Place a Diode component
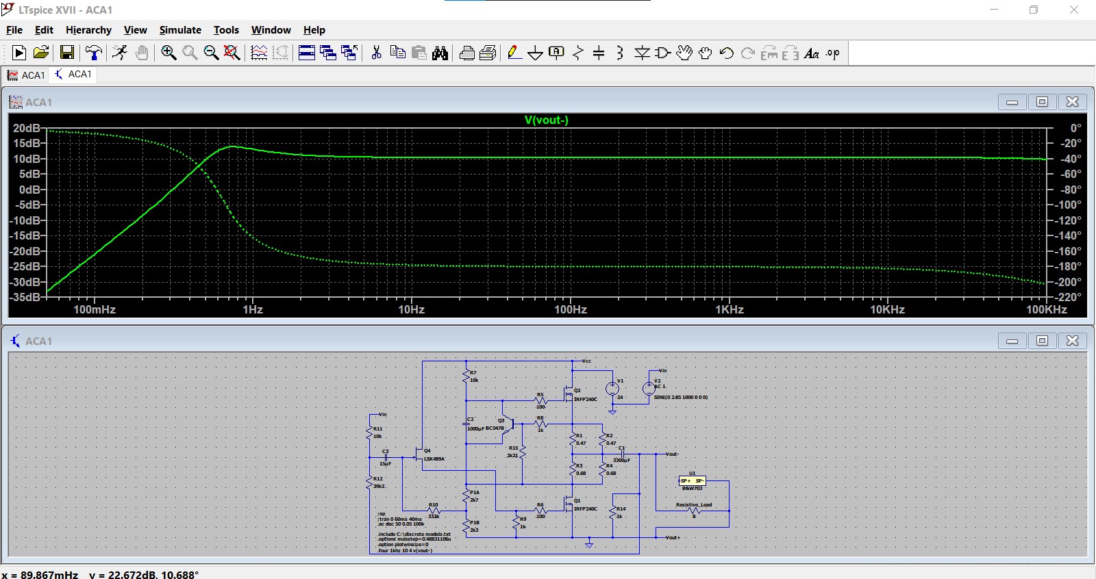The height and width of the screenshot is (579, 1096). coord(642,53)
